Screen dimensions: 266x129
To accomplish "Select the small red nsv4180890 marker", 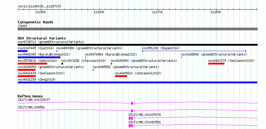I will 111,64.
